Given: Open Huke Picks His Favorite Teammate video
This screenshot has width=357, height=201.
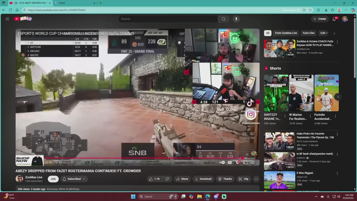Looking at the screenshot, I should (x=279, y=141).
